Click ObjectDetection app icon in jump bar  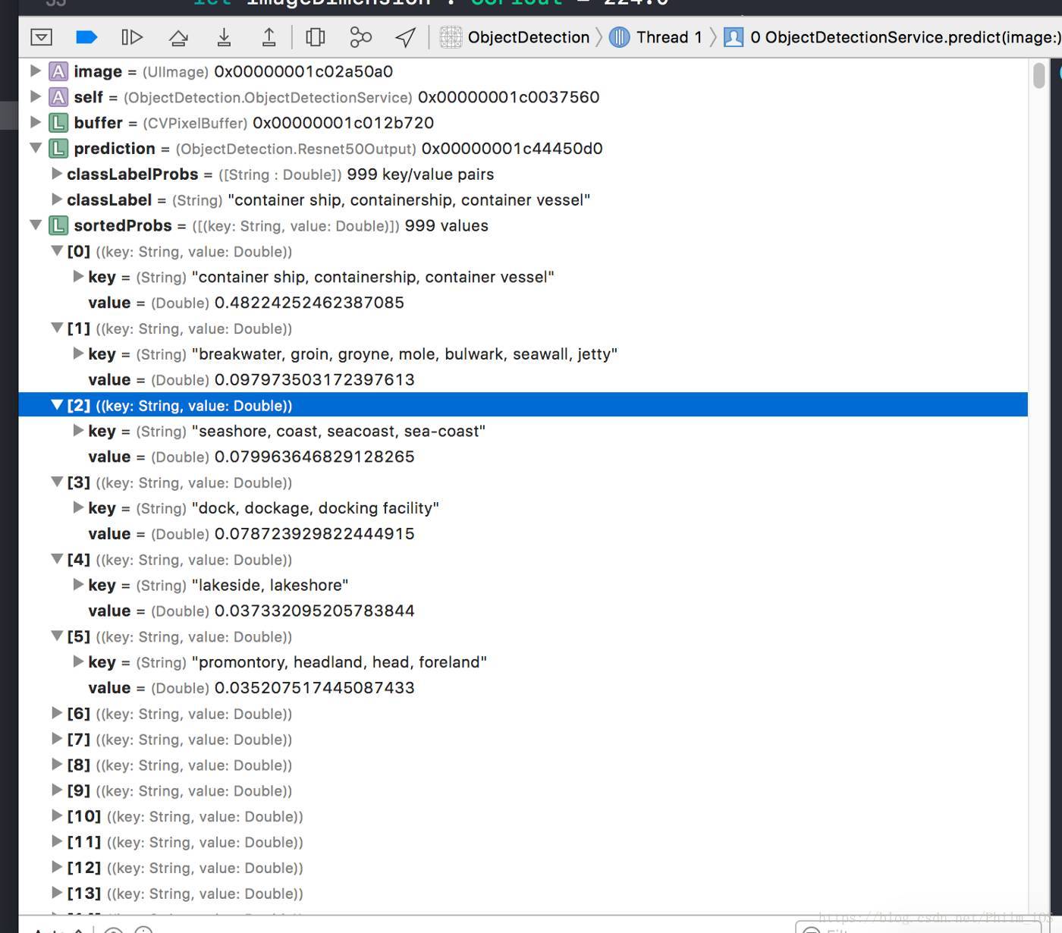pyautogui.click(x=451, y=37)
